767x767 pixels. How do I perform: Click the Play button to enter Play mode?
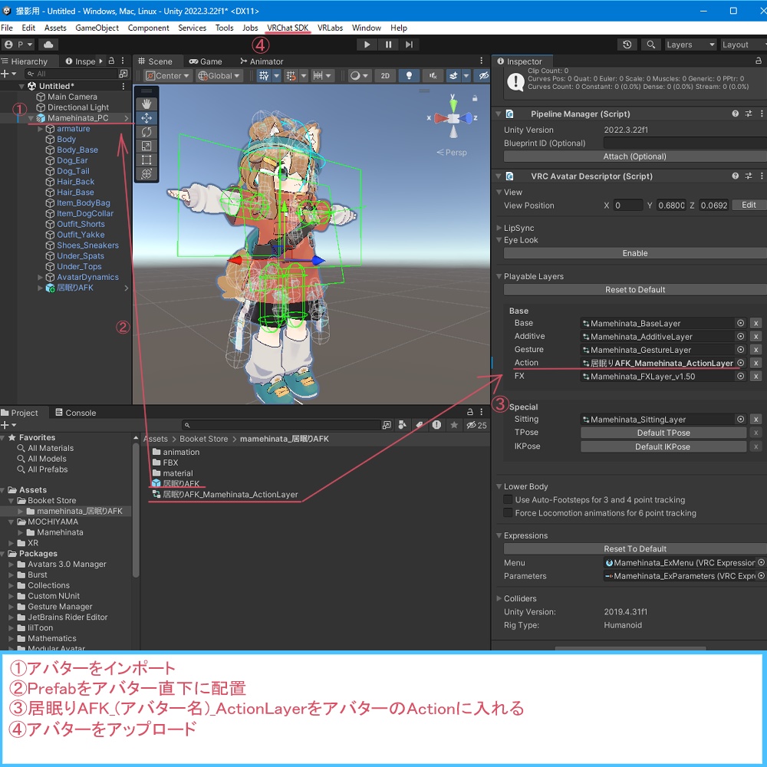point(367,44)
